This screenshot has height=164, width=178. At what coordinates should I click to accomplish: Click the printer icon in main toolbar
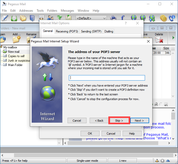pyautogui.click(x=113, y=18)
